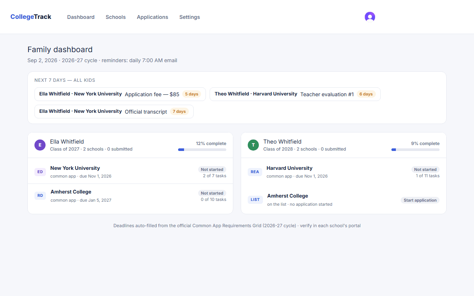Open Ella's New York University application row
The height and width of the screenshot is (296, 474).
130,172
